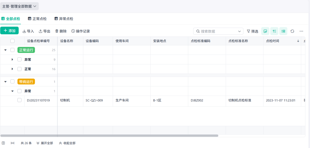Viewport: 310px width, 148px height.
Task: Click the green color-marking icon
Action: [265, 31]
